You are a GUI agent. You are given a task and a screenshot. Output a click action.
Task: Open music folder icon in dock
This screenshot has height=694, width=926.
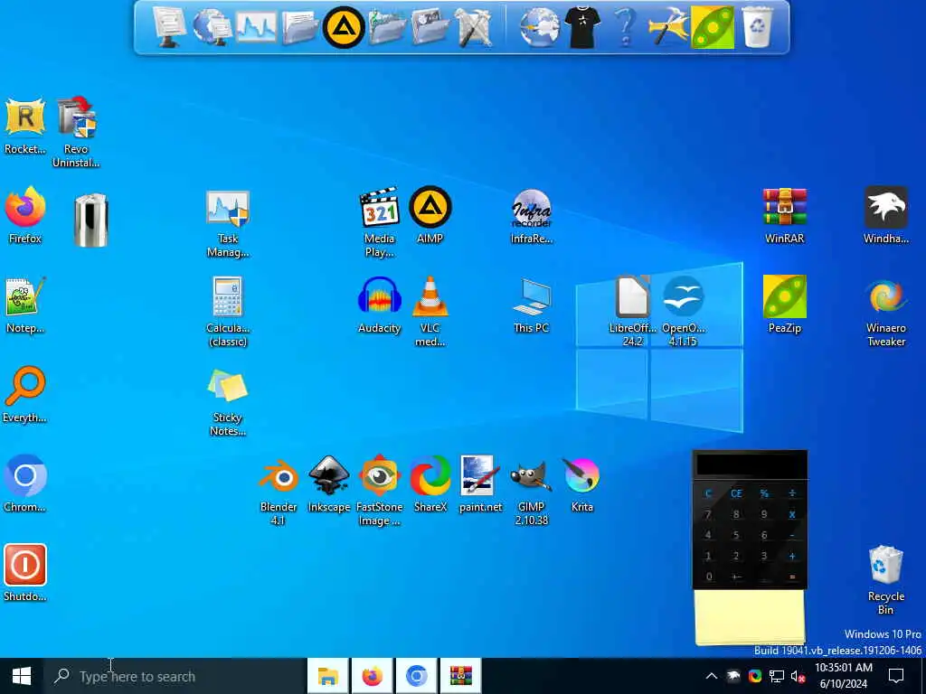[x=387, y=27]
